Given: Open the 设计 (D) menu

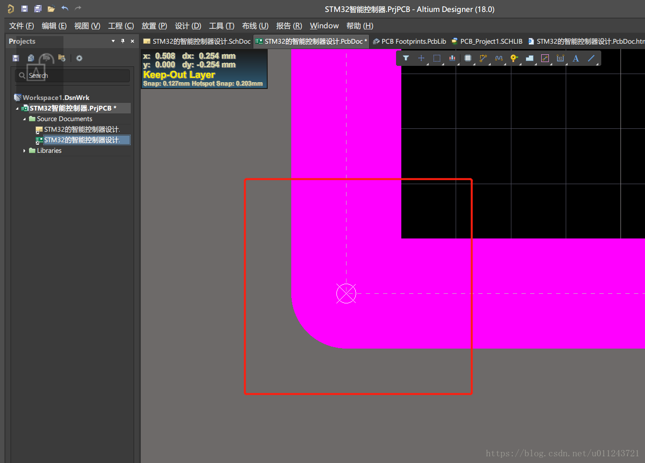Looking at the screenshot, I should click(x=188, y=26).
